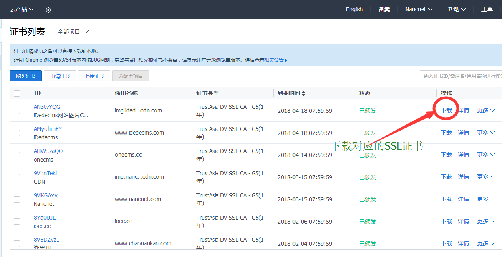Go to the 备案 menu item
This screenshot has width=502, height=257.
(x=384, y=9)
